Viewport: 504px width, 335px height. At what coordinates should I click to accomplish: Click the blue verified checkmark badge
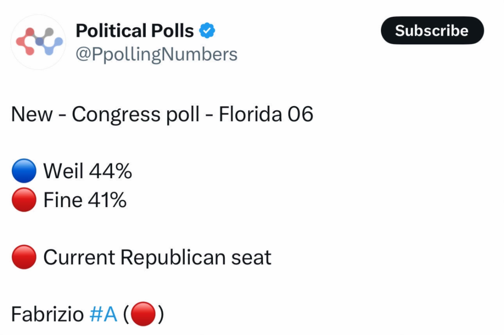(207, 31)
